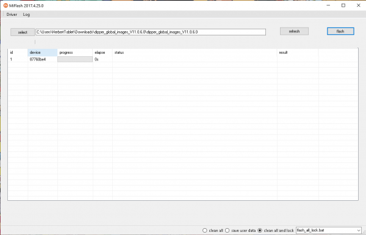Expand the flash_all_lock.bat script dropdown
This screenshot has height=235, width=366.
coord(359,230)
